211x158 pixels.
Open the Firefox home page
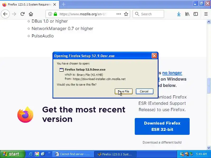31,14
